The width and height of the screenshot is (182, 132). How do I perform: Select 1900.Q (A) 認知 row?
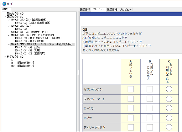coord(28,47)
